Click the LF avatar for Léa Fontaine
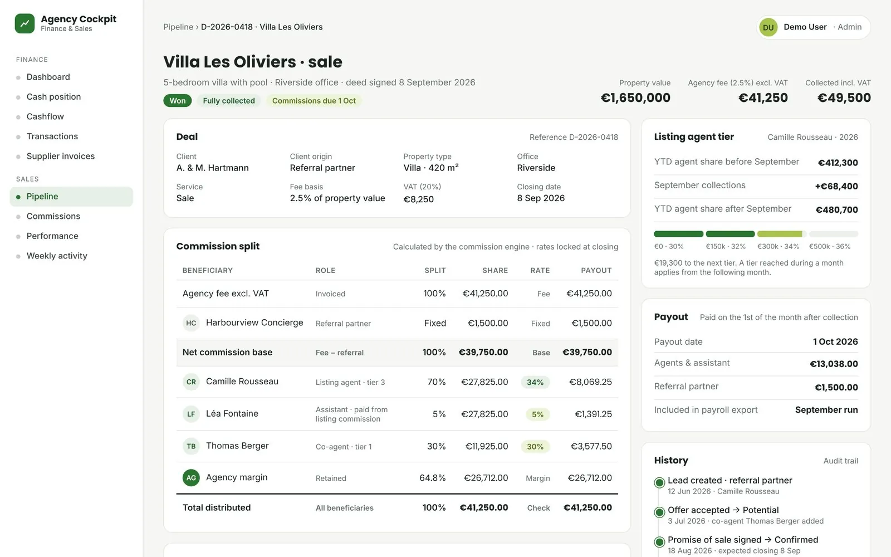This screenshot has width=891, height=557. pos(191,414)
